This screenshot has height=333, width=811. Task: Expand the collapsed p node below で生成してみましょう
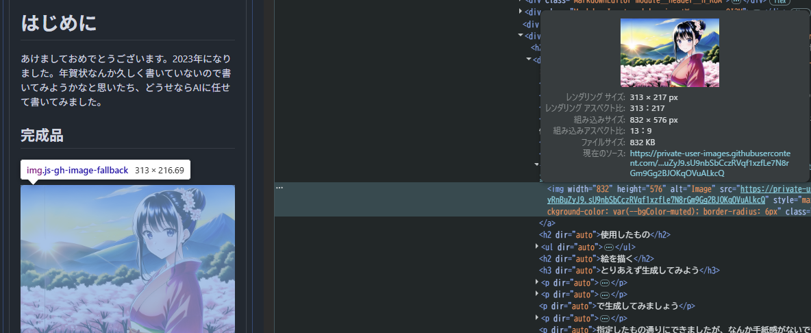point(537,317)
